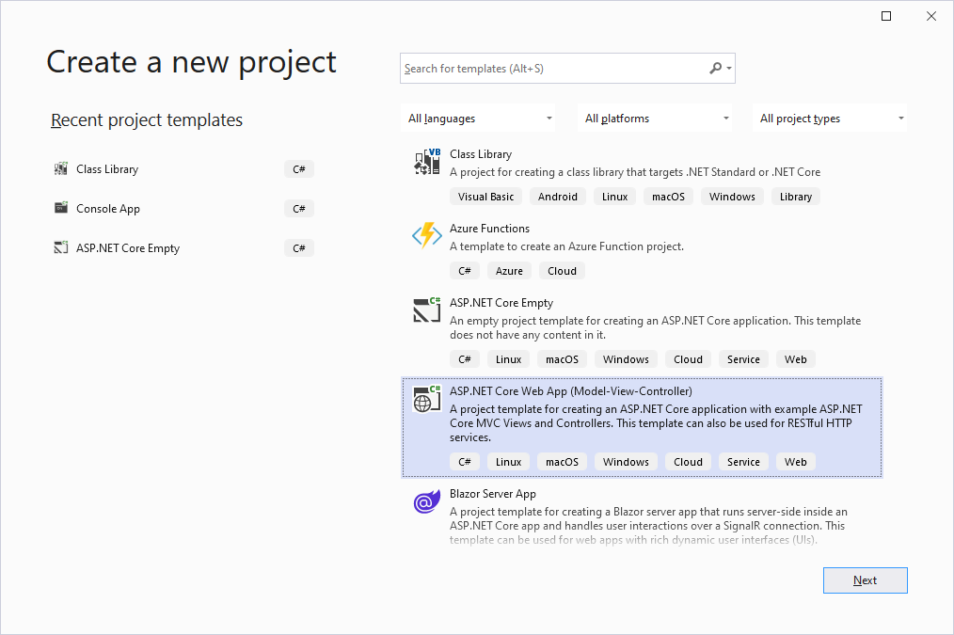Open the All project types dropdown
This screenshot has height=635, width=954.
pos(830,118)
